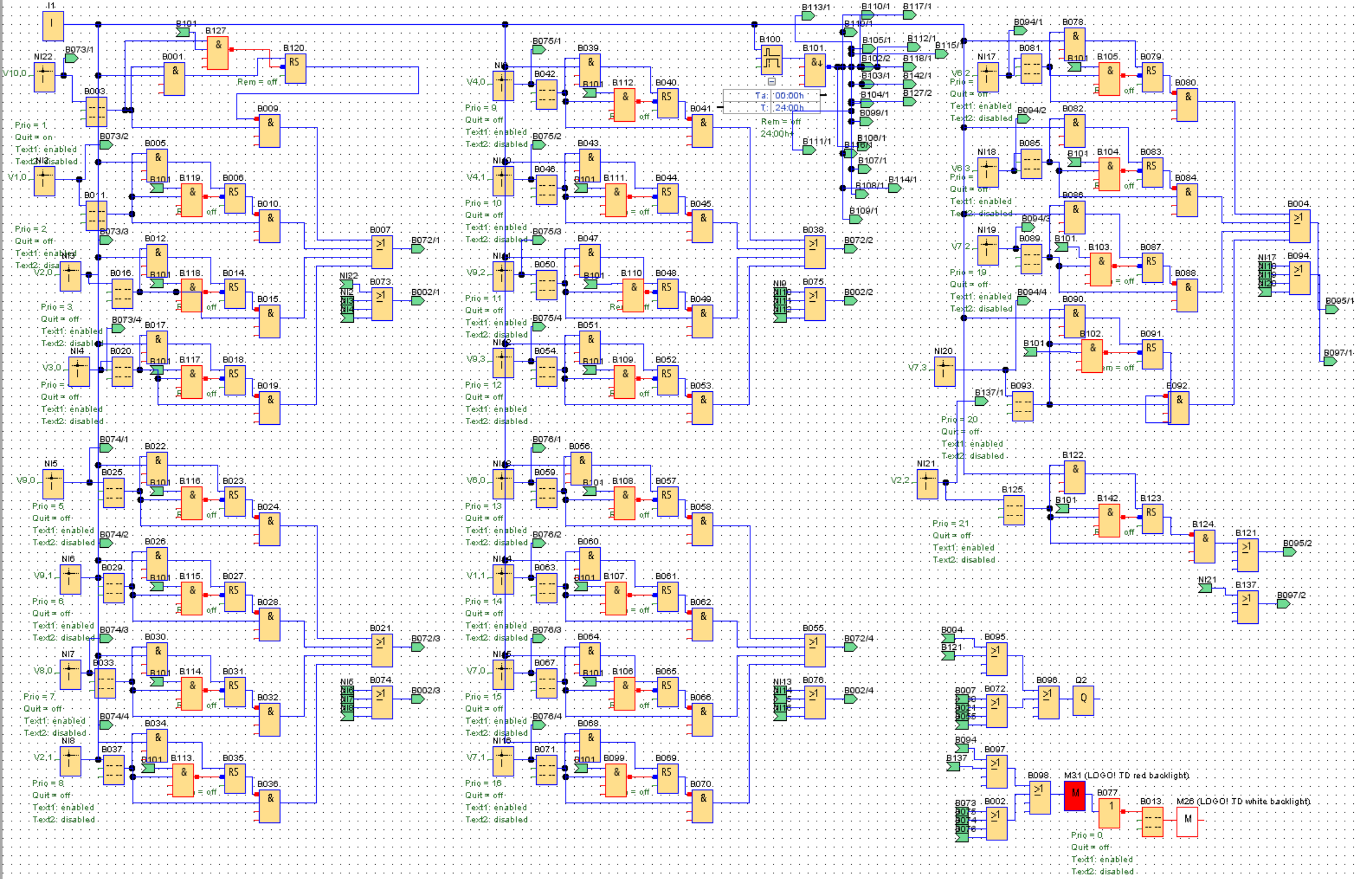The width and height of the screenshot is (1358, 879).
Task: Edit the T 24:00h parameter field
Action: 790,108
